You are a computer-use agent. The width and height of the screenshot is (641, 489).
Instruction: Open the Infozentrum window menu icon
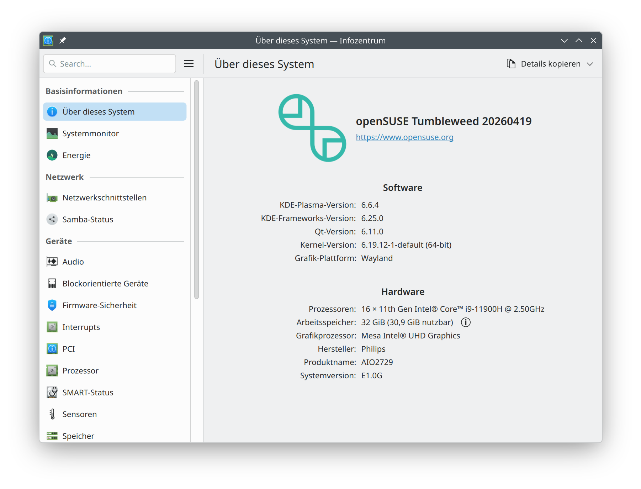click(x=48, y=41)
